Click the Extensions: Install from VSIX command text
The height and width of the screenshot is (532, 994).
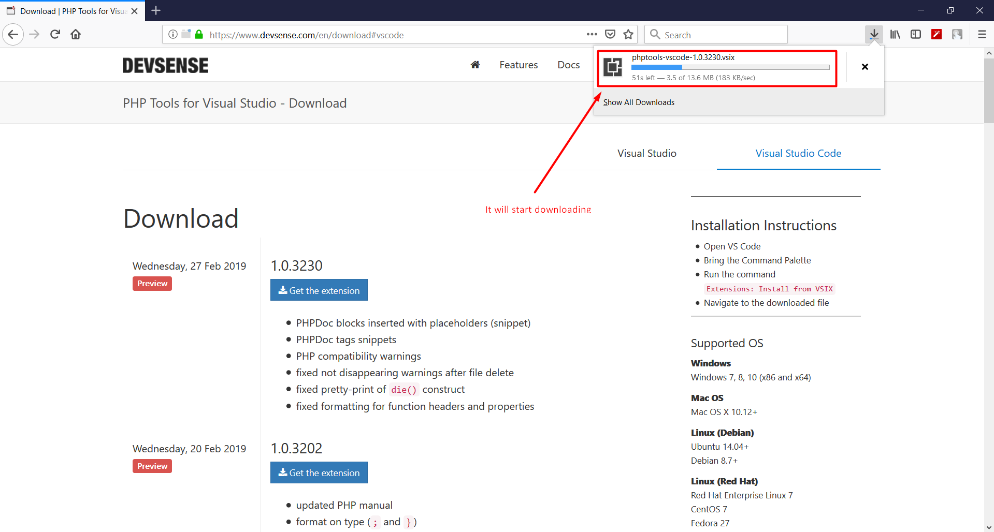point(769,289)
